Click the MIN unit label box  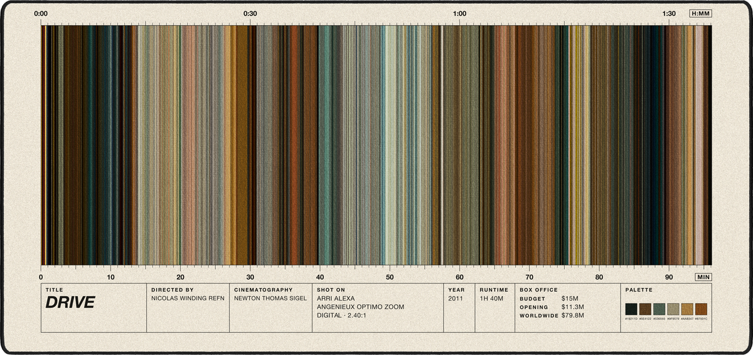coord(703,277)
